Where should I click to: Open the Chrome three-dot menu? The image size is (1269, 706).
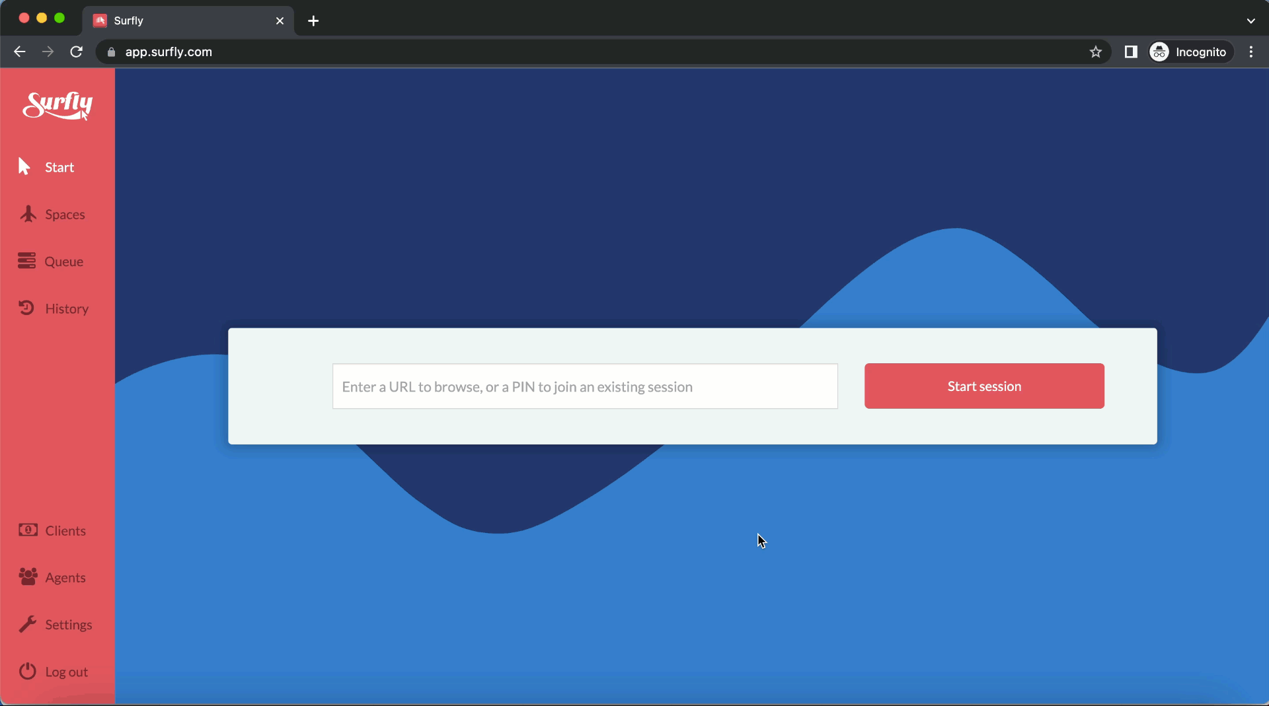[x=1251, y=52]
